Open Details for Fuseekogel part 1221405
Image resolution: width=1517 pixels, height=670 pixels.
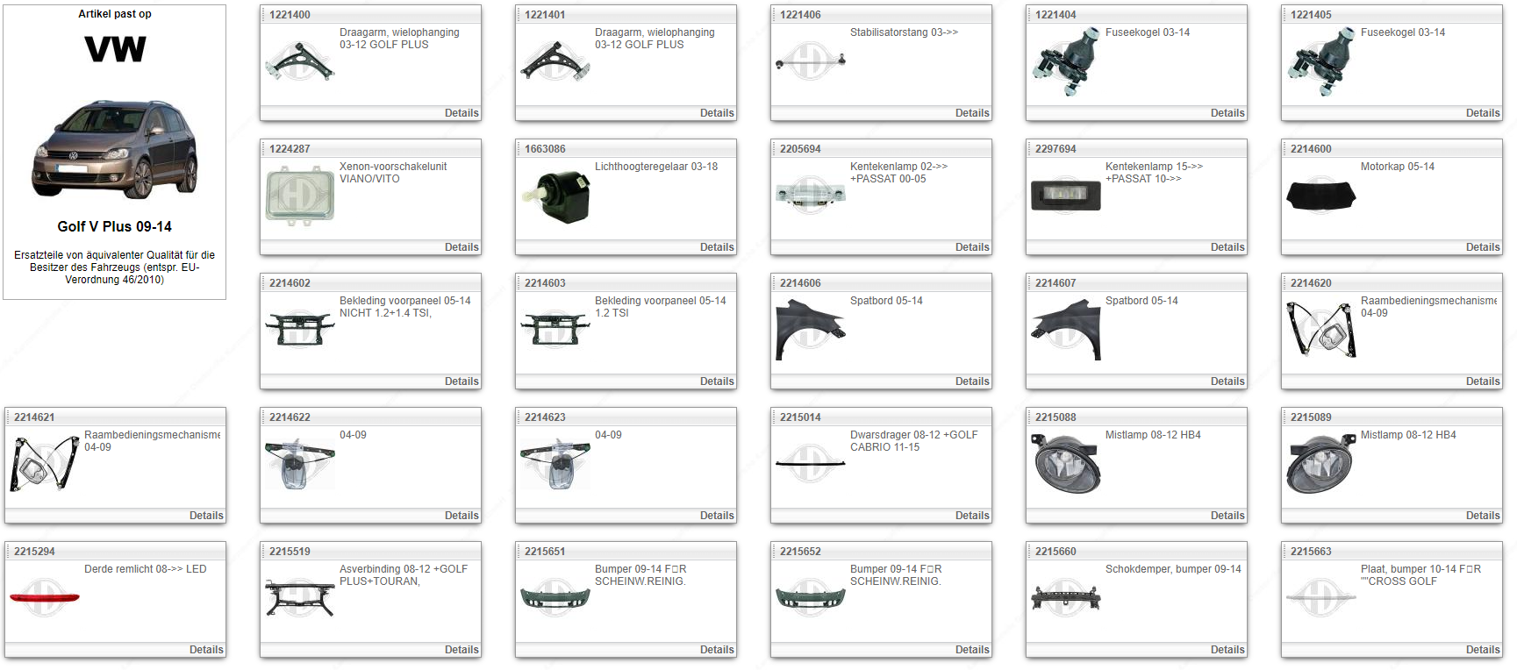(1482, 113)
